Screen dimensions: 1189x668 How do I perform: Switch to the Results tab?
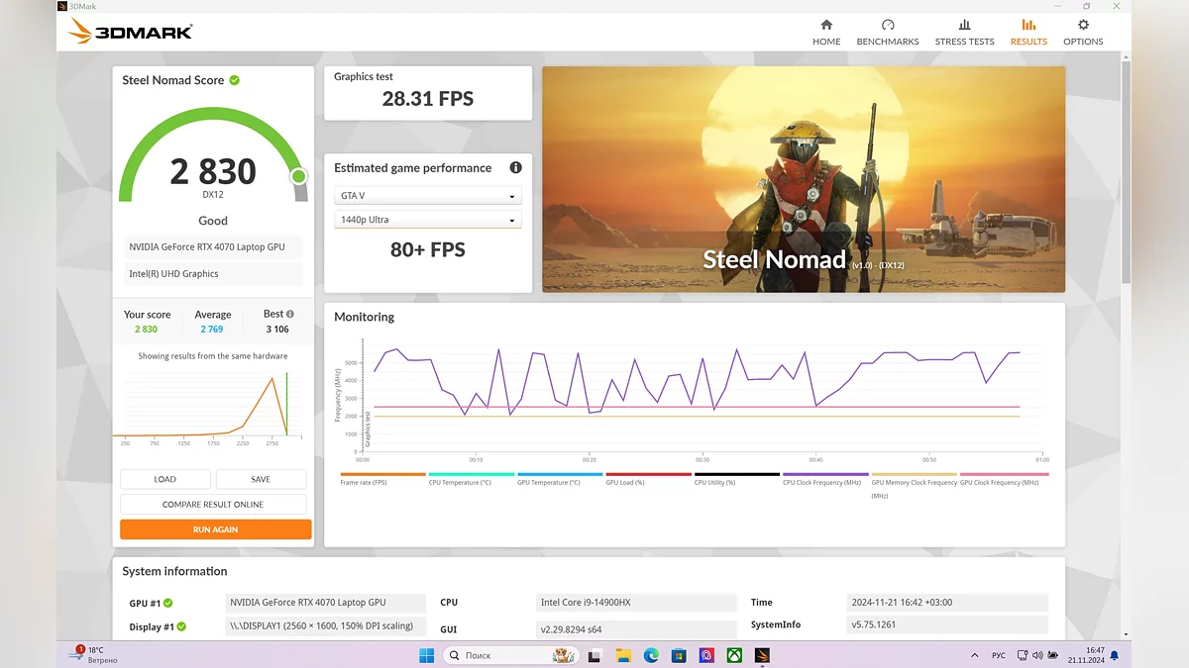pyautogui.click(x=1028, y=32)
